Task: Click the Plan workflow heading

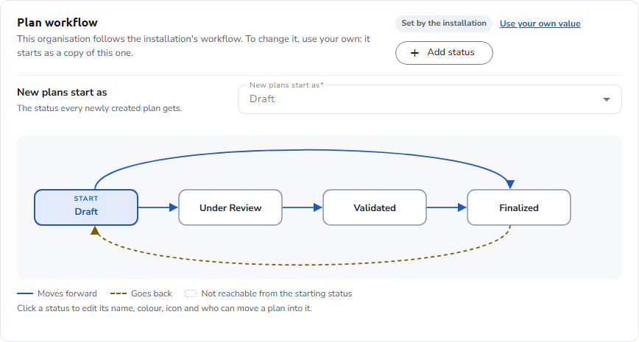Action: 57,22
